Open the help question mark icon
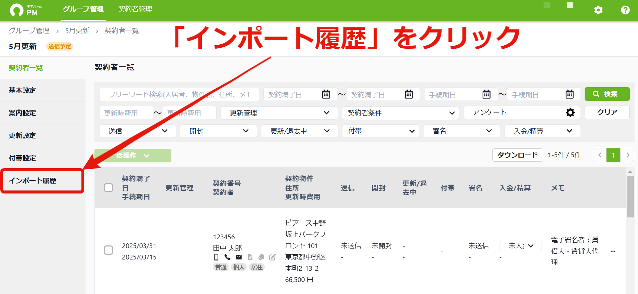 click(x=625, y=10)
